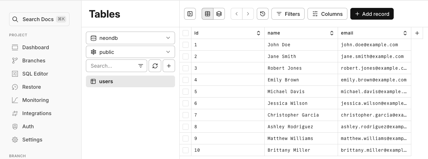This screenshot has height=159, width=428.
Task: Open the history clock icon
Action: point(263,14)
